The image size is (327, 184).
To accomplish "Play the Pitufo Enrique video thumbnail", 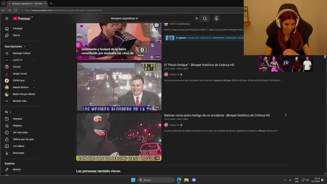I will [x=119, y=87].
